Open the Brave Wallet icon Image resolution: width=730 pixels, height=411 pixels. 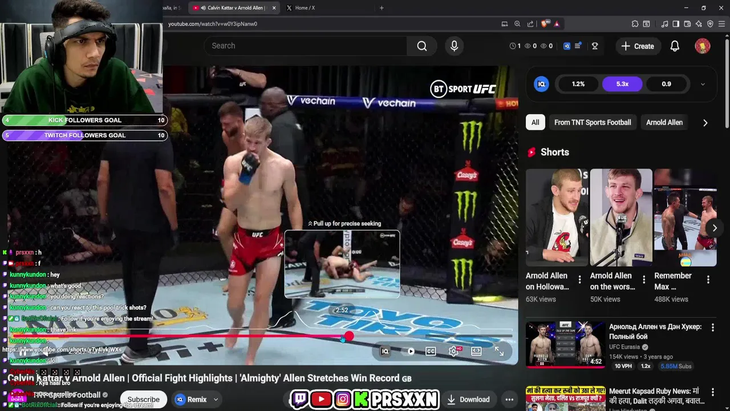687,24
